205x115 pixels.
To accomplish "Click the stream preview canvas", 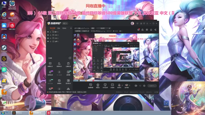I will coord(116,57).
